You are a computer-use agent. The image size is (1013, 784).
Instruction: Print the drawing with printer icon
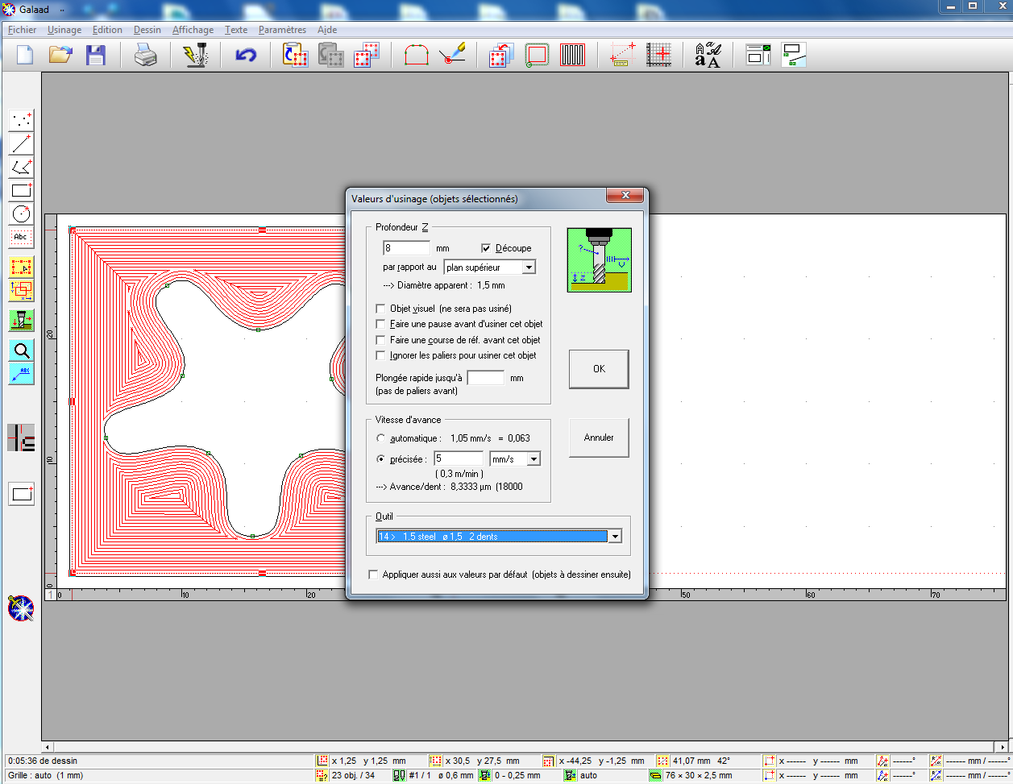tap(146, 55)
